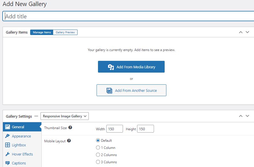Choose the 1 Column radio option

click(x=98, y=147)
